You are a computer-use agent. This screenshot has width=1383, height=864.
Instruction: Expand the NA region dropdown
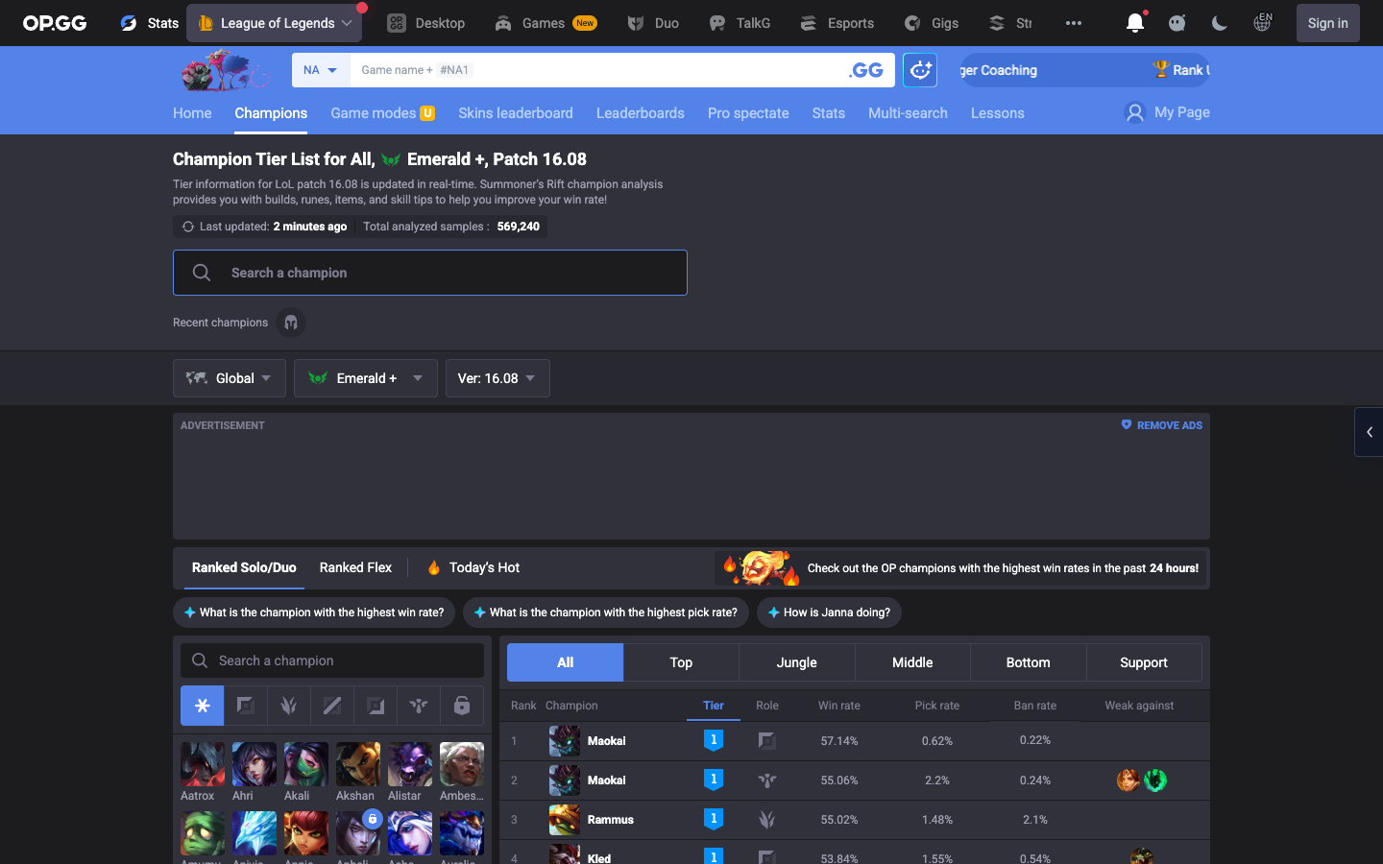(x=320, y=69)
